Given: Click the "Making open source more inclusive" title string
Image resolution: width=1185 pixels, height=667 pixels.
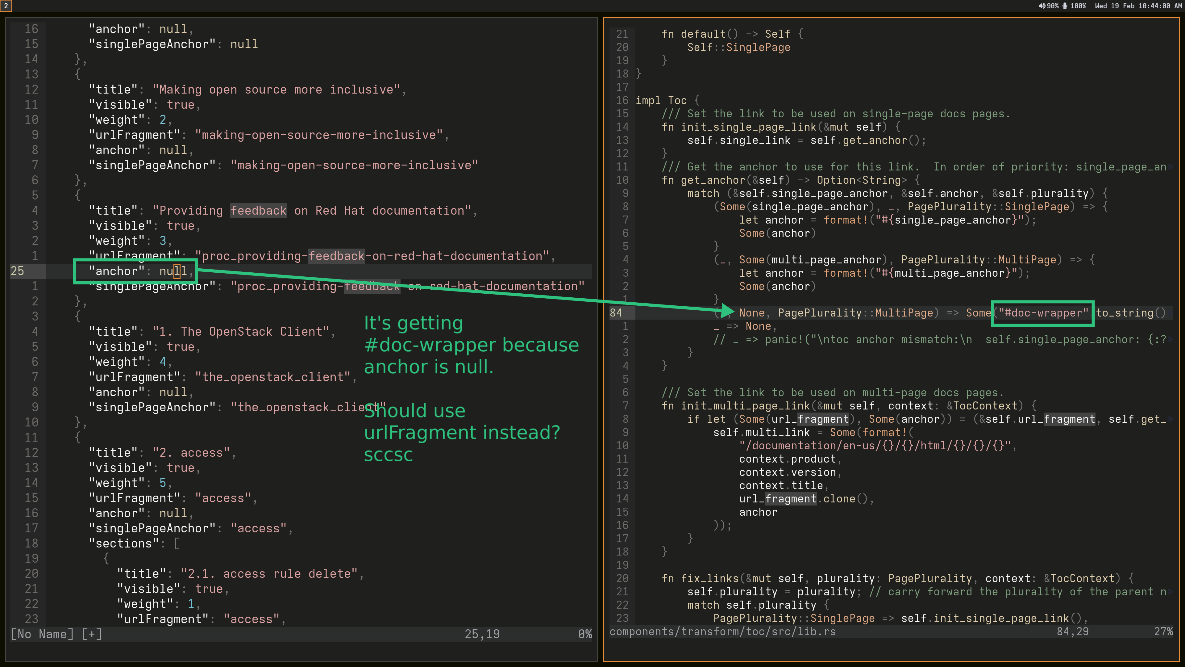Looking at the screenshot, I should (x=276, y=90).
